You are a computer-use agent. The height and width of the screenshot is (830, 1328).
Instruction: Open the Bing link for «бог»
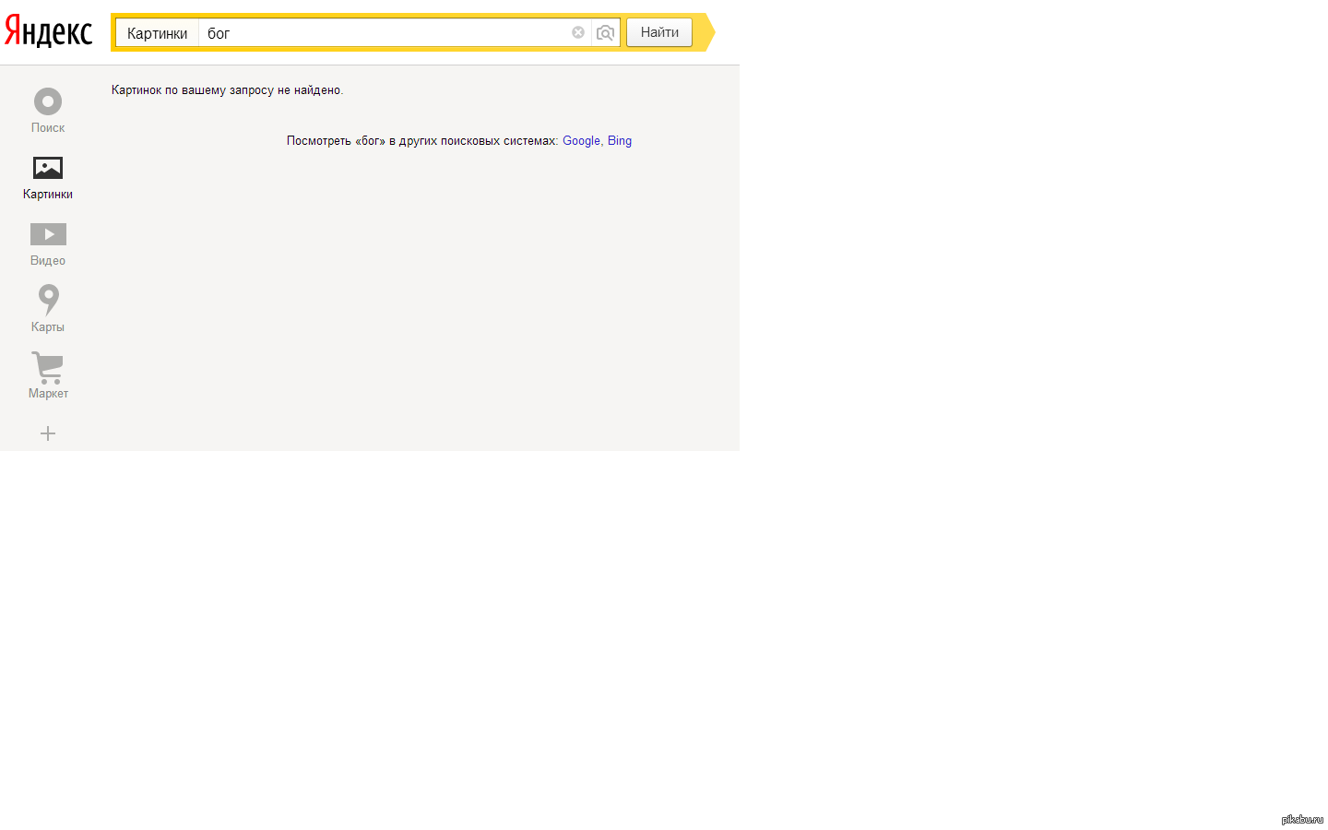coord(620,141)
